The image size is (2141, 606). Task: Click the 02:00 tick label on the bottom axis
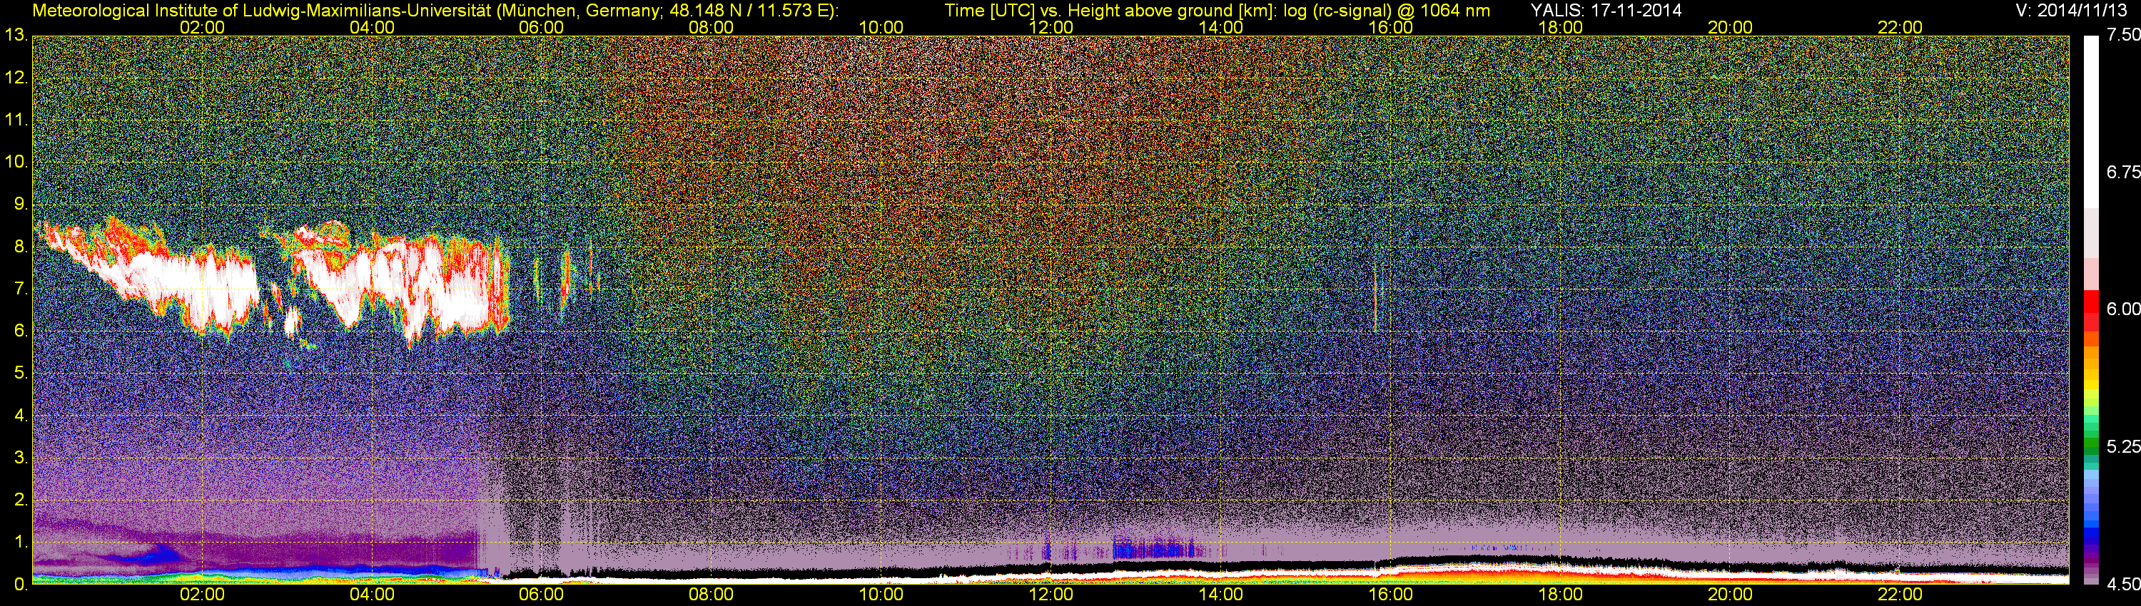coord(202,595)
